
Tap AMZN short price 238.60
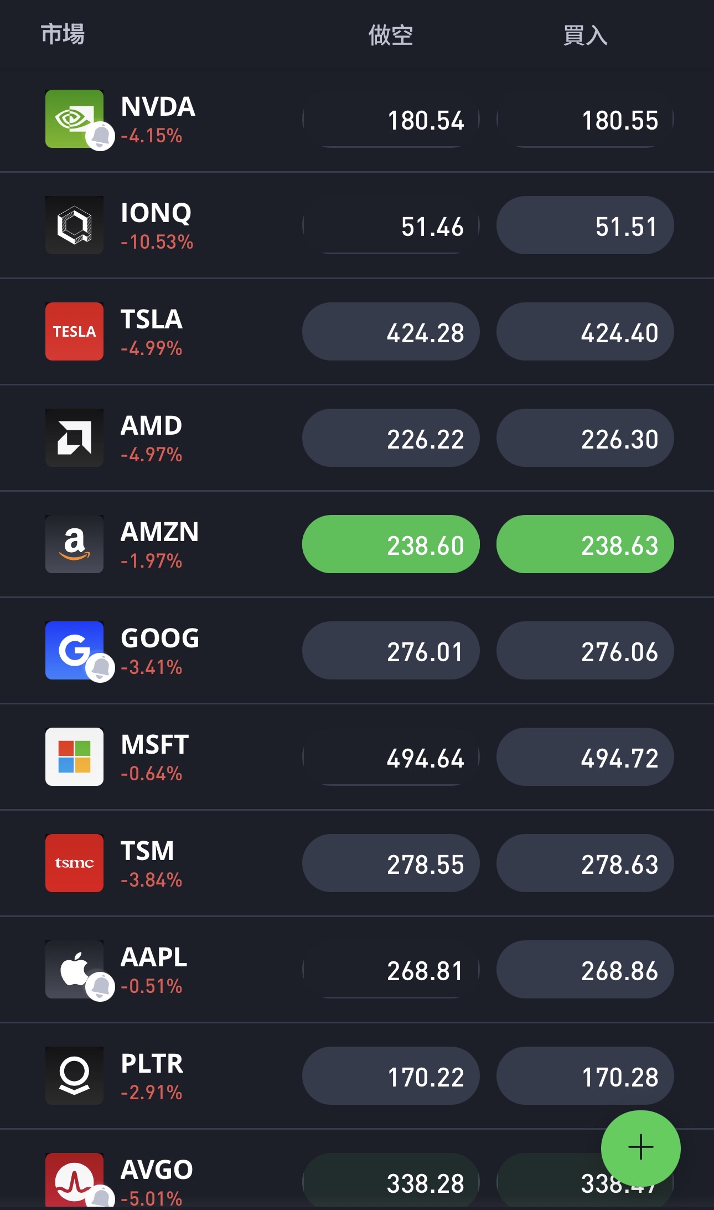point(391,544)
